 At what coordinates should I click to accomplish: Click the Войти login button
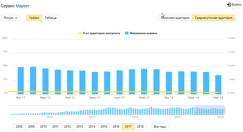[234, 5]
